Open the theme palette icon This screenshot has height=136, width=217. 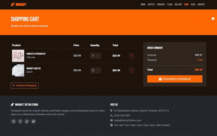[213, 19]
